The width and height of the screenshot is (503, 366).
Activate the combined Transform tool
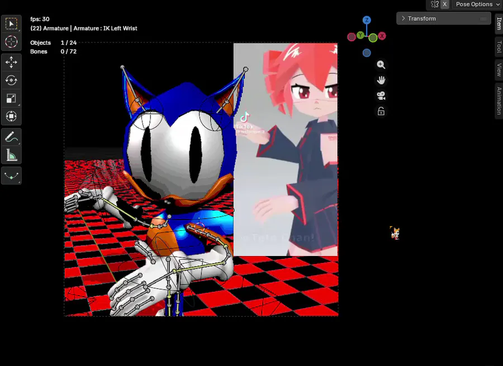point(11,116)
